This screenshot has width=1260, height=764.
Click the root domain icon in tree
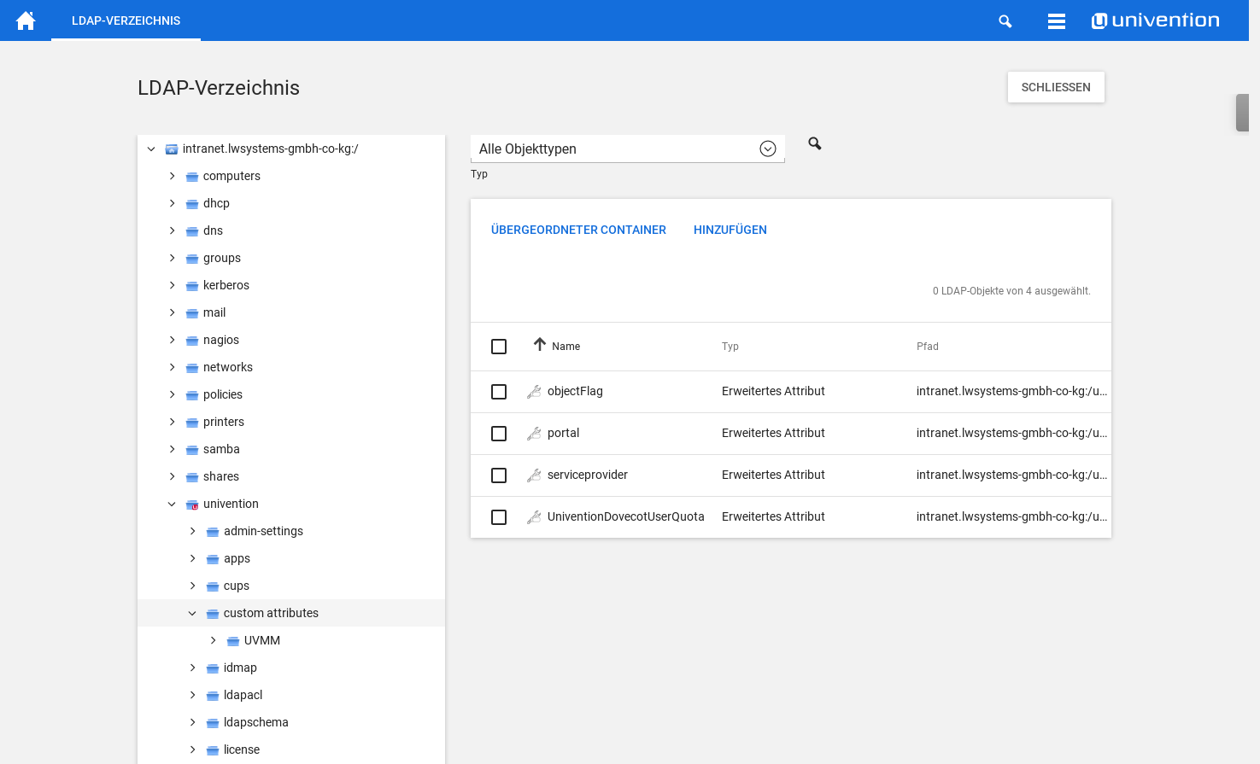tap(172, 149)
